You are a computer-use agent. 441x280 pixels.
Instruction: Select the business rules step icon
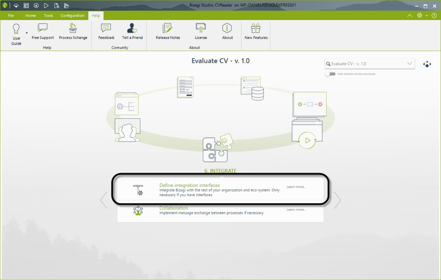(127, 103)
